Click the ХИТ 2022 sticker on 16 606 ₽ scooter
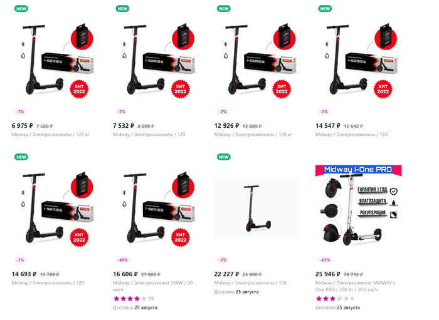 [x=181, y=237]
